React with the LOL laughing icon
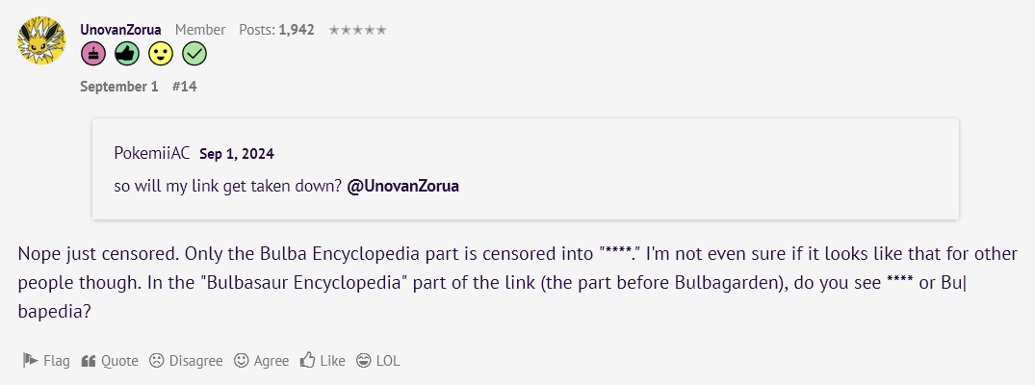The width and height of the screenshot is (1035, 385). click(363, 361)
